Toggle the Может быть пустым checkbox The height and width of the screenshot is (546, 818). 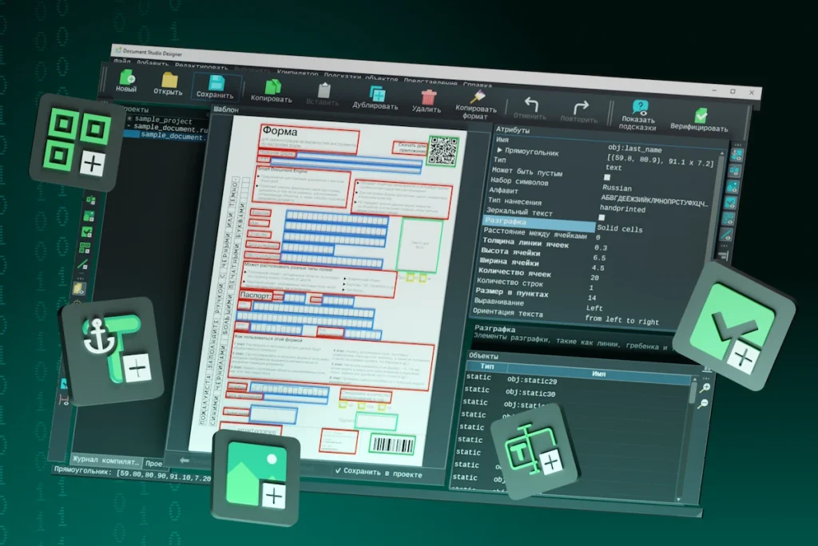pos(608,178)
